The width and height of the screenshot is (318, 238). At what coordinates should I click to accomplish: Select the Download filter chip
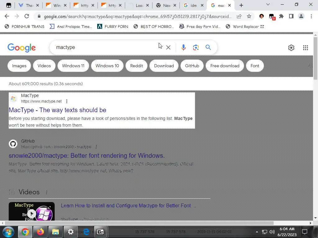tap(164, 66)
